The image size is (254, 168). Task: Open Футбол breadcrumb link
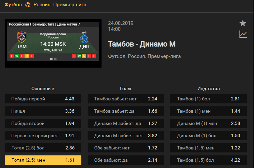point(13,5)
